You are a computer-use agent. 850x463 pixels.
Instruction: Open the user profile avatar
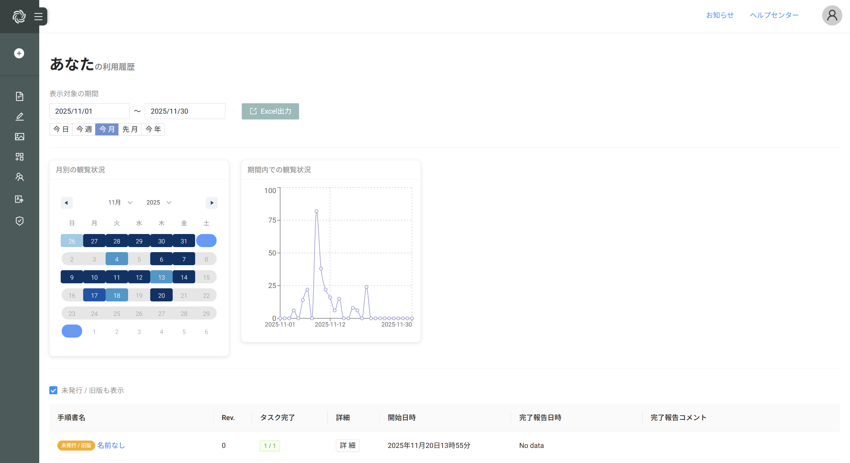click(x=832, y=15)
